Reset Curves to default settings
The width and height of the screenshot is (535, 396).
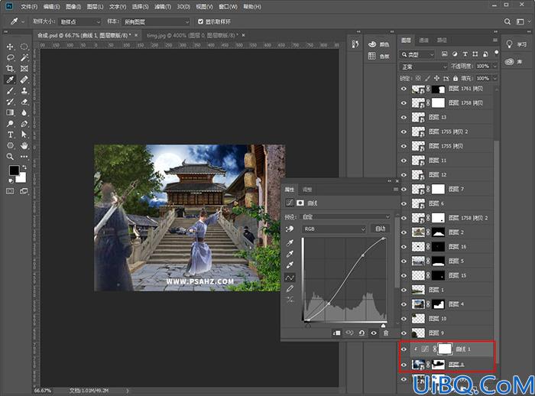pos(362,333)
